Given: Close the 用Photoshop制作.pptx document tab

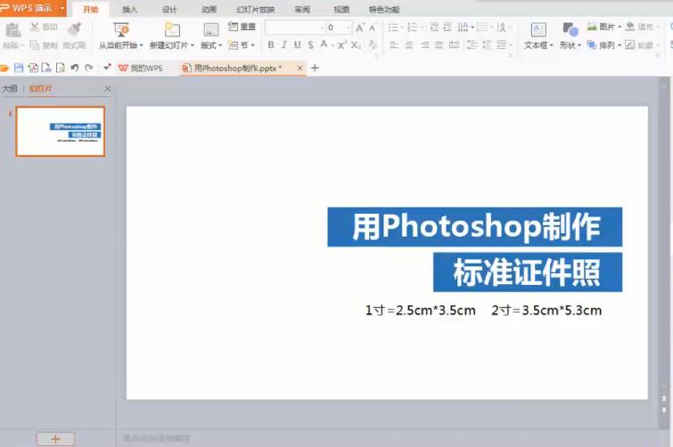Looking at the screenshot, I should pos(300,68).
